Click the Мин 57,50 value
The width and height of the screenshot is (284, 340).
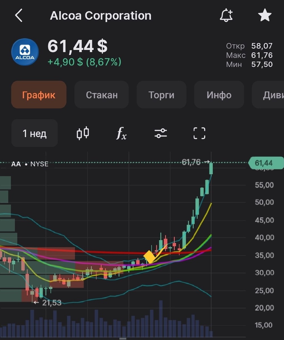point(262,64)
